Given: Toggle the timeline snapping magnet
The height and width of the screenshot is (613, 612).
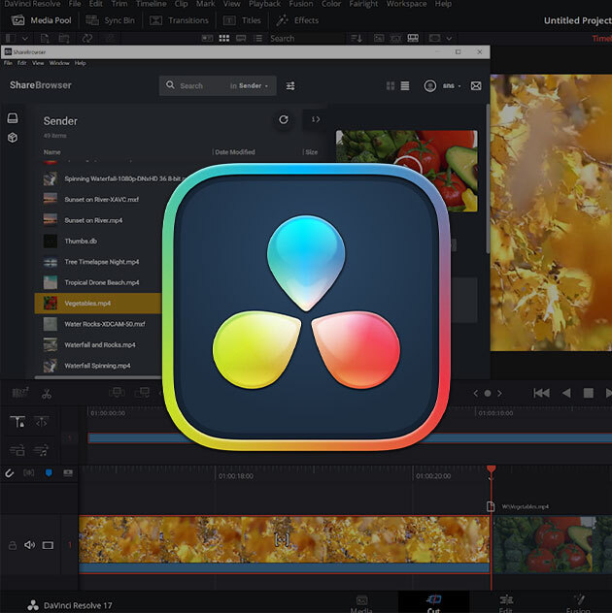Looking at the screenshot, I should point(9,473).
